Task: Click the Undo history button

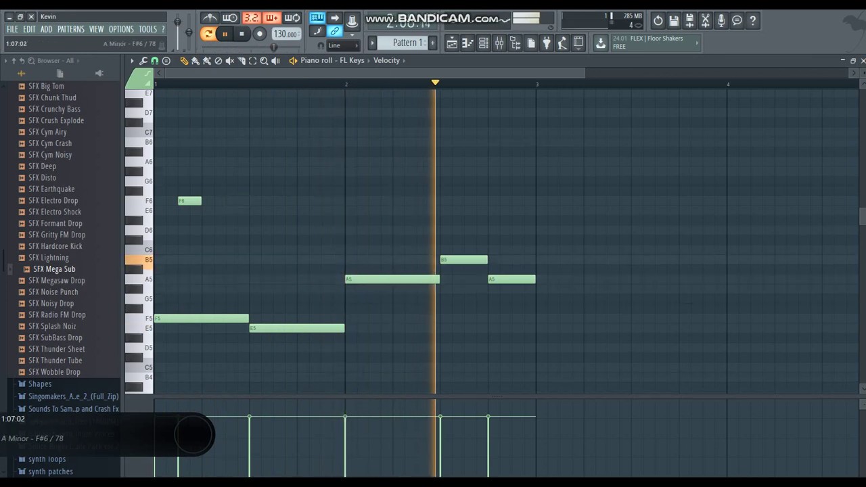Action: (658, 20)
